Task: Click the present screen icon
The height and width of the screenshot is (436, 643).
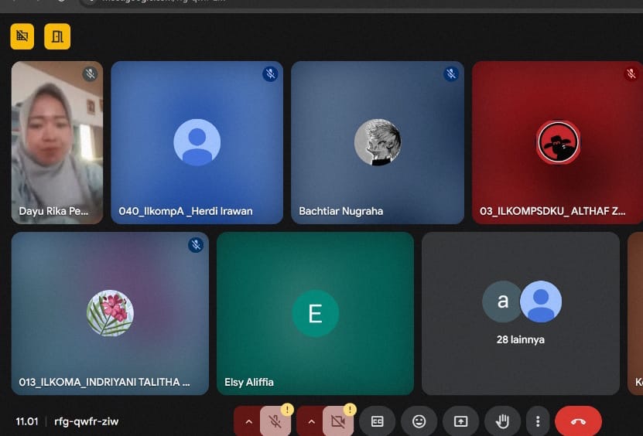Action: [461, 421]
